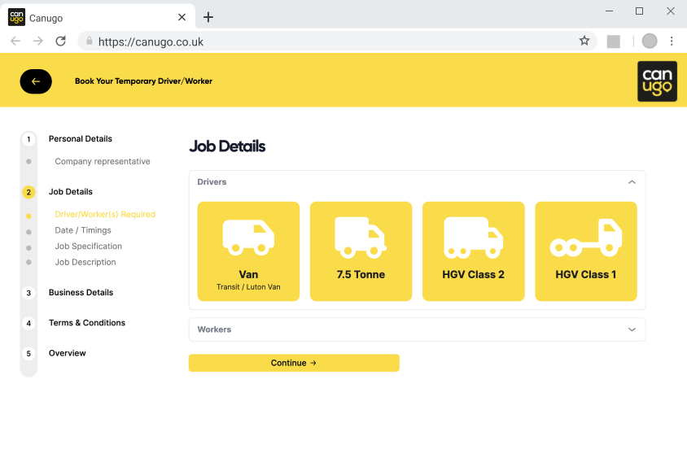Open Job Specification sub-step
This screenshot has height=467, width=687.
88,247
